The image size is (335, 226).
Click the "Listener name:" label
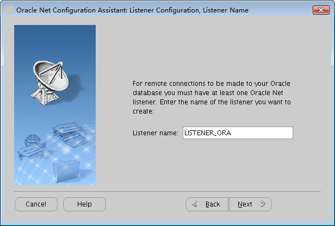tap(155, 133)
